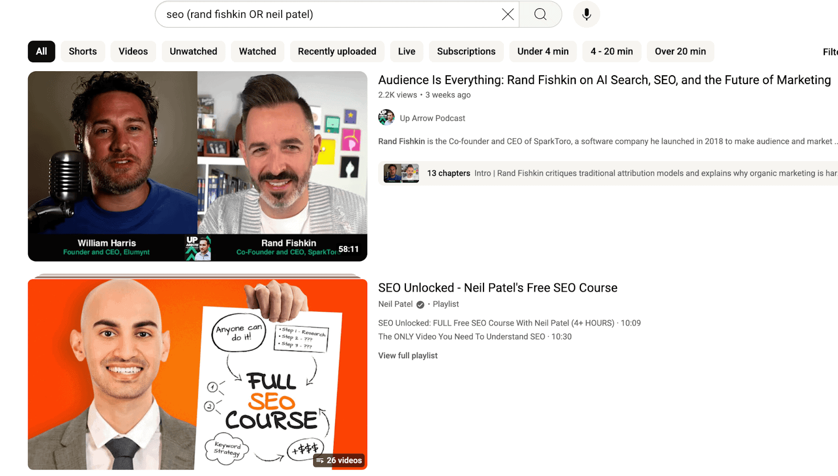The width and height of the screenshot is (838, 476).
Task: Click the verified badge beside Neil Patel
Action: coord(420,304)
